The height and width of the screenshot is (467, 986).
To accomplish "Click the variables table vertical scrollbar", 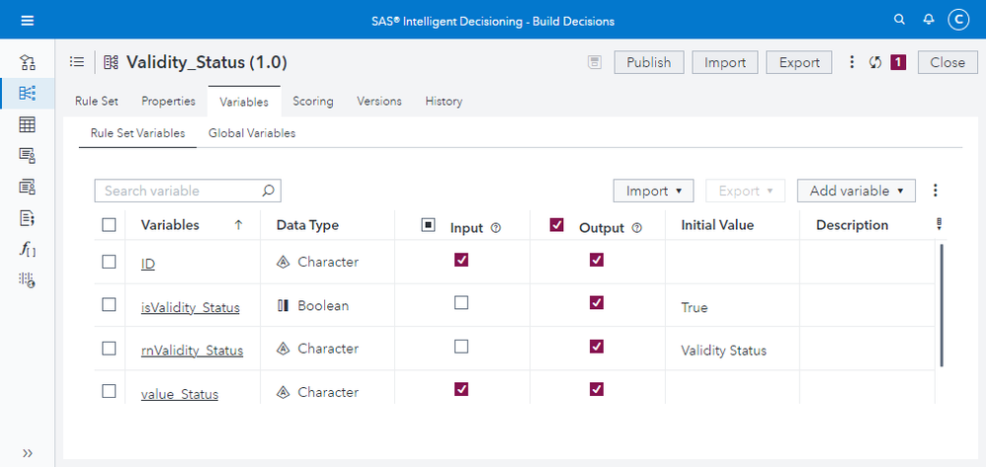I will (x=941, y=306).
